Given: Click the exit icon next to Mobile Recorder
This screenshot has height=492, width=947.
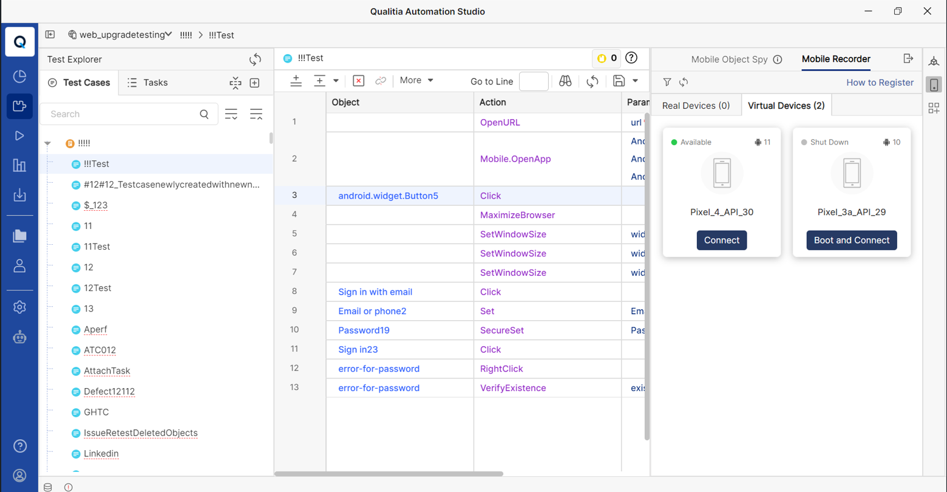Looking at the screenshot, I should click(x=908, y=58).
